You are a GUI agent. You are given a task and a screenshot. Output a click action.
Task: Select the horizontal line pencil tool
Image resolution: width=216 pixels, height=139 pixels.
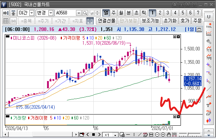(x=209, y=73)
